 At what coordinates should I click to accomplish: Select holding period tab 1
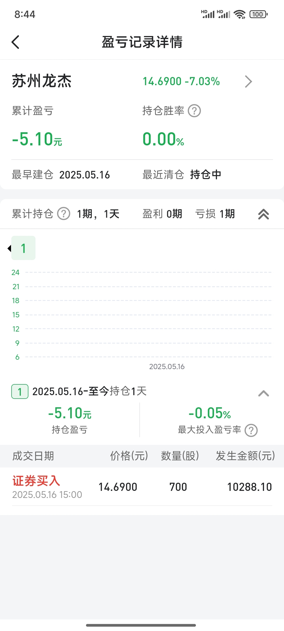pos(23,248)
